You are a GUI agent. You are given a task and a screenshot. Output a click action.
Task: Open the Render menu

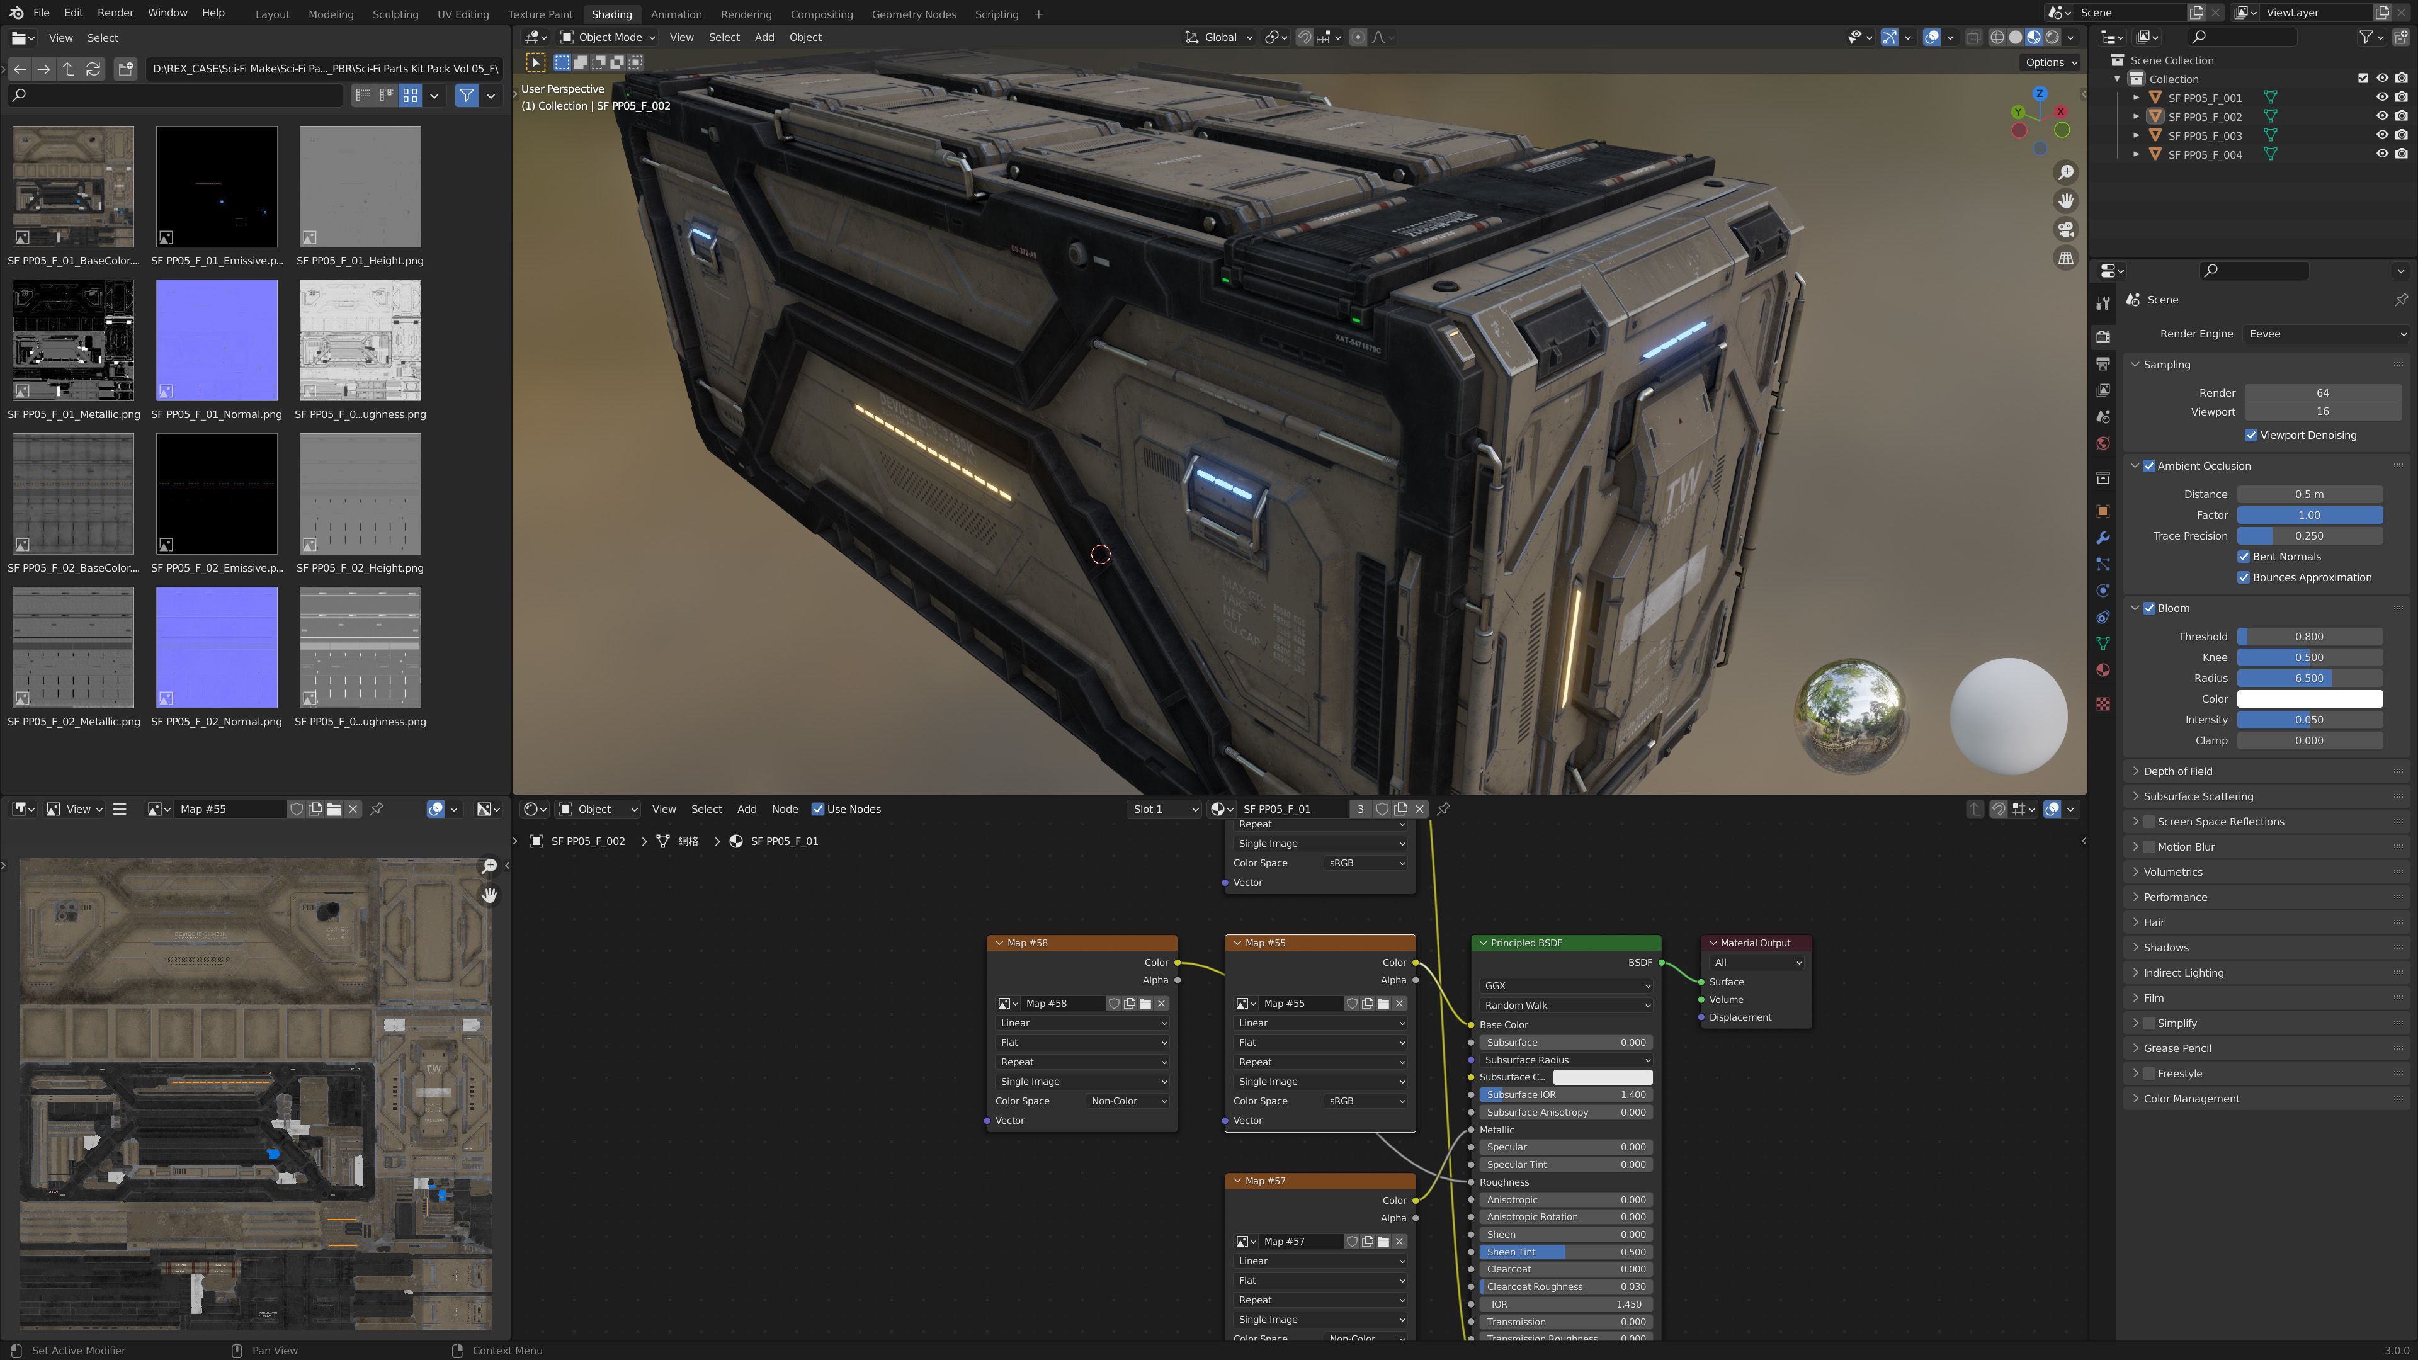pos(115,13)
